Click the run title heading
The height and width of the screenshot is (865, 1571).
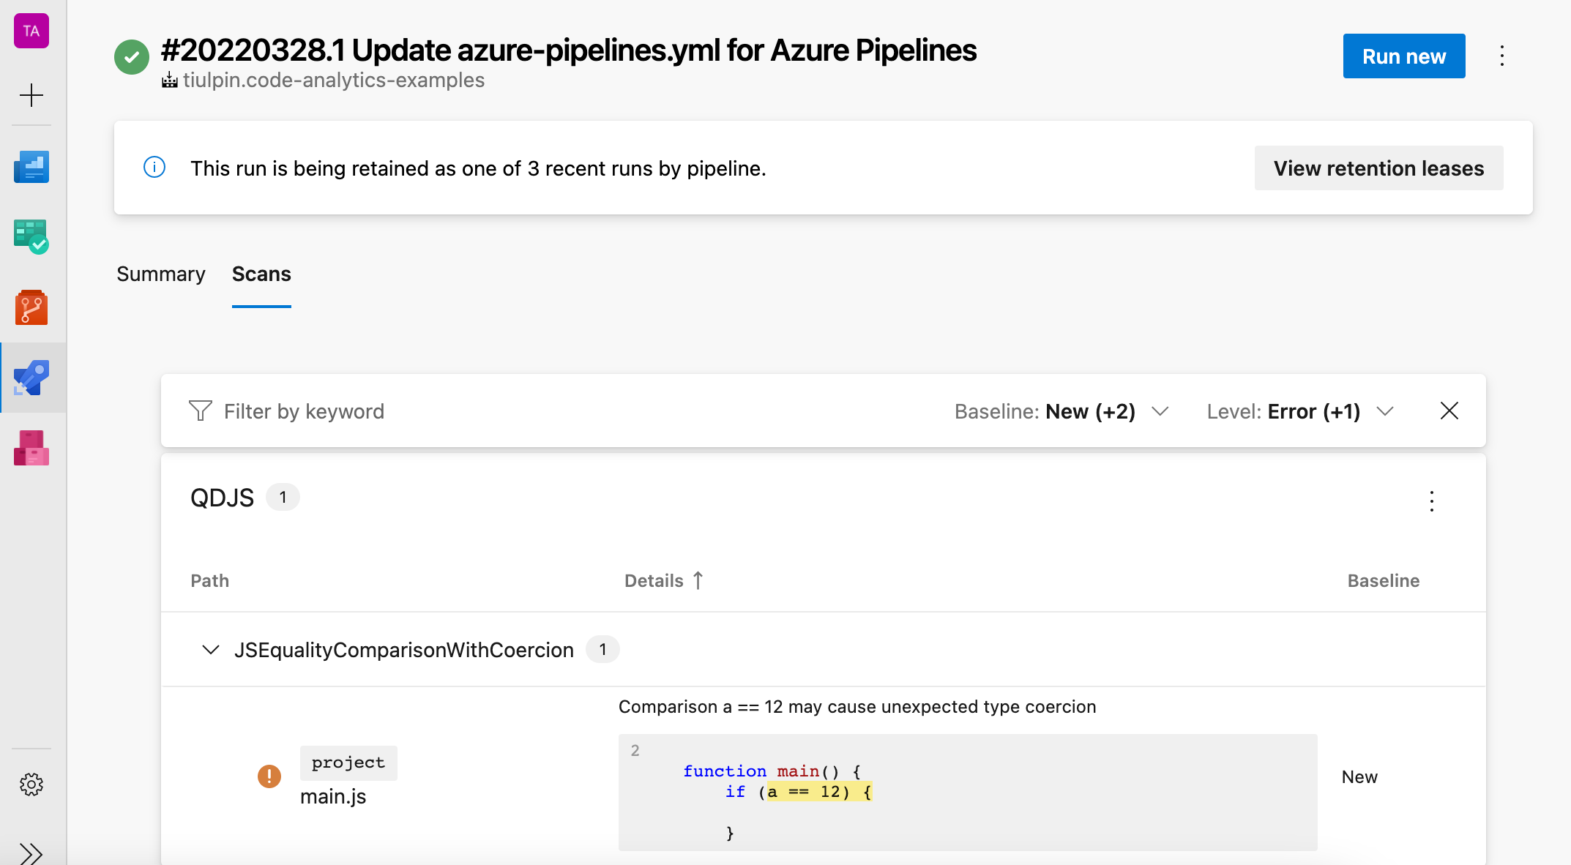click(x=569, y=50)
